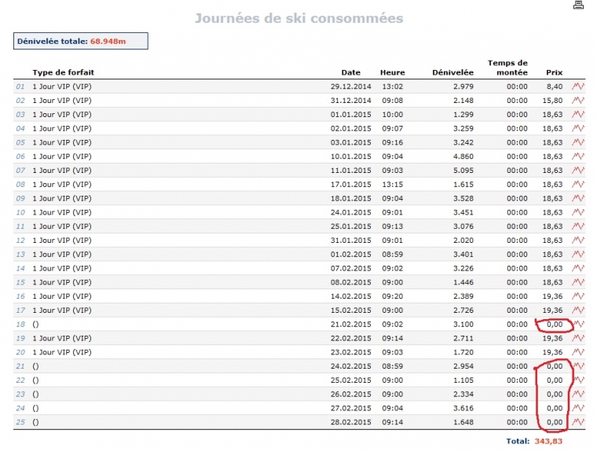Open chart icon for 07.02.2015 row
This screenshot has height=452, width=597.
pos(578,268)
